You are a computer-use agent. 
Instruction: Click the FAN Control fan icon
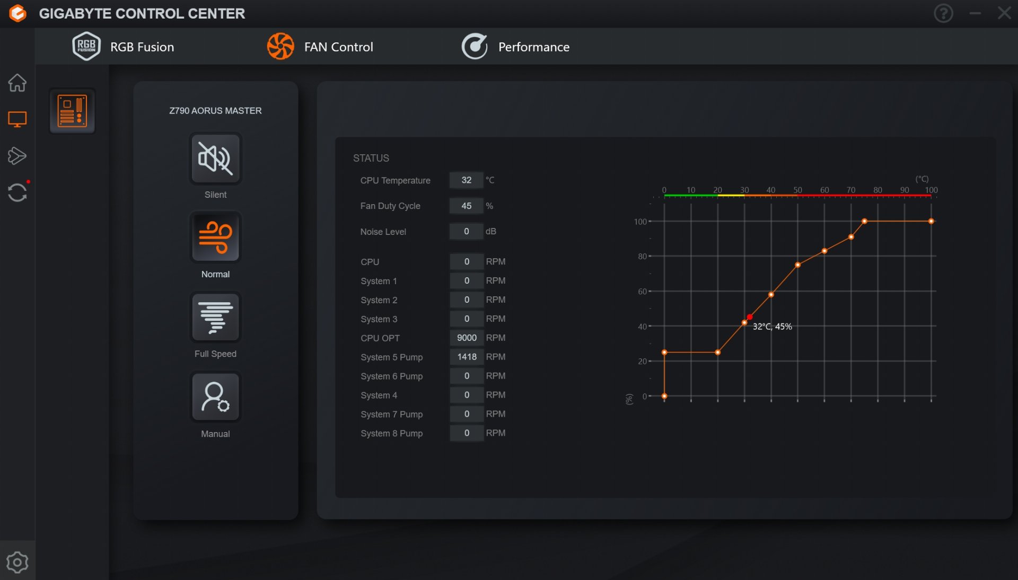(x=280, y=47)
